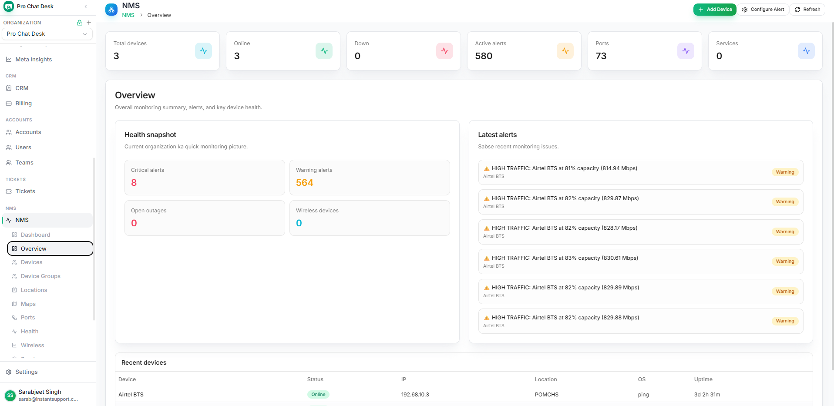Open Tickets in the sidebar
Viewport: 834px width, 406px height.
tap(25, 191)
